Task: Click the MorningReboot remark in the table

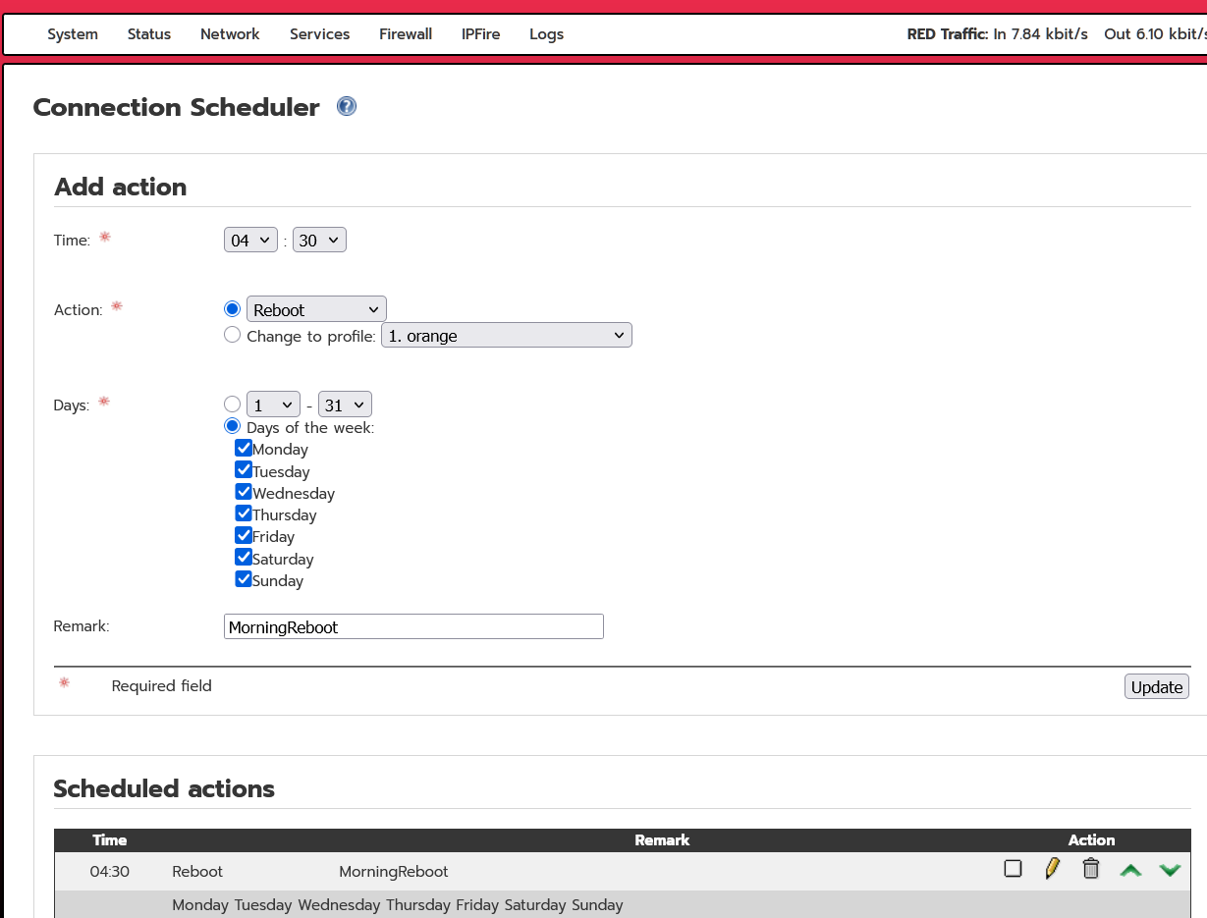Action: point(394,871)
